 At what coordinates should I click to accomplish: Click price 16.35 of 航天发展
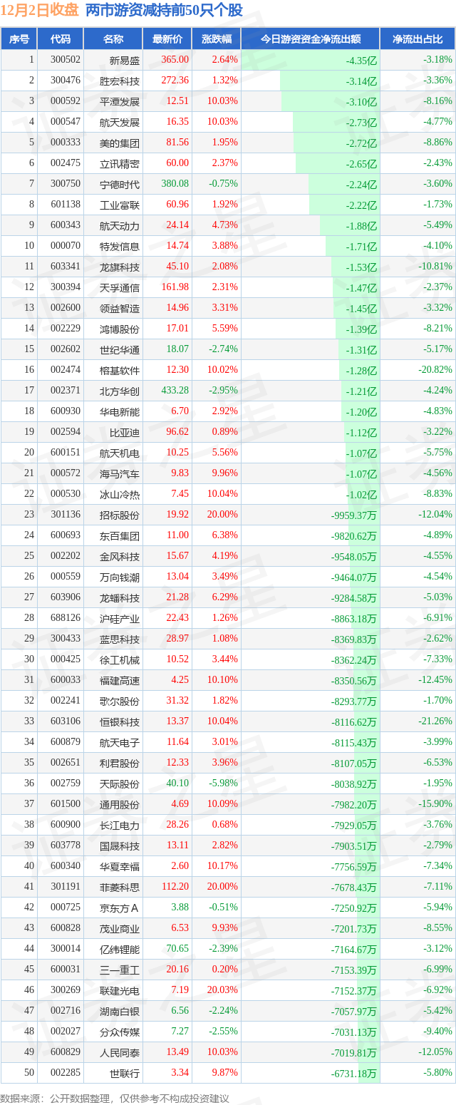coord(177,122)
